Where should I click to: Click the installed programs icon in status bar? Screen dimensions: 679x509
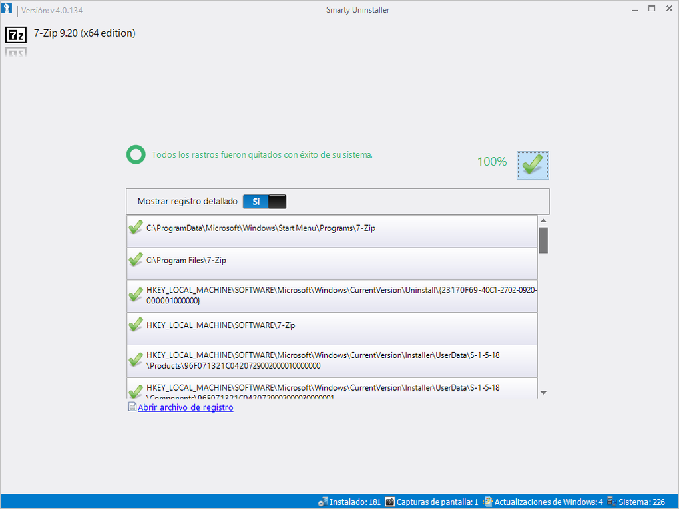pos(323,502)
